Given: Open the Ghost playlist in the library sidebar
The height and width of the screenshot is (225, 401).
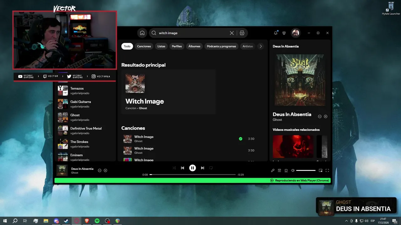Looking at the screenshot, I should tap(85, 117).
